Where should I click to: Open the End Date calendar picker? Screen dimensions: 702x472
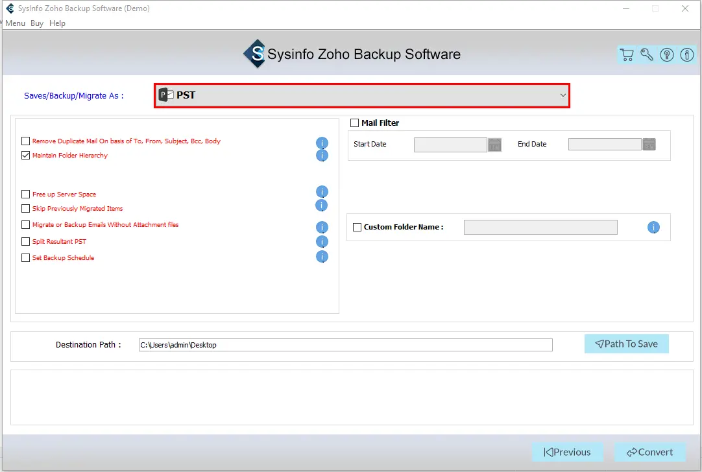click(649, 144)
